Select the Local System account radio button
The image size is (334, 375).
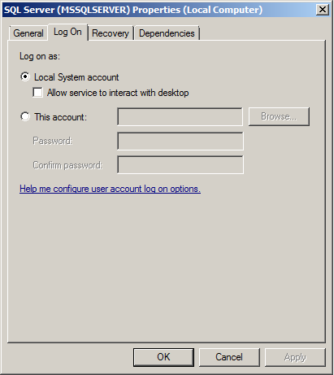click(25, 76)
